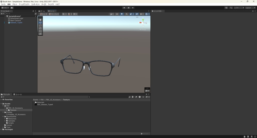Image resolution: width=257 pixels, height=138 pixels.
Task: Open the scene camera settings dropdown
Action: (x=142, y=14)
